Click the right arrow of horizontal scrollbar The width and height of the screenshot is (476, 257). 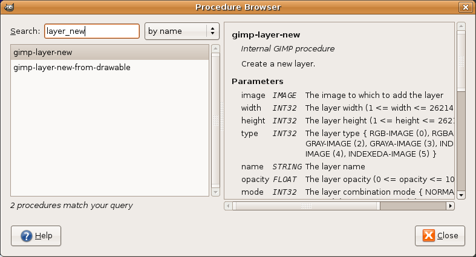point(451,206)
